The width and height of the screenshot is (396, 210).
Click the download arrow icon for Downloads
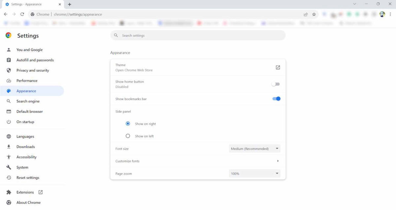tap(9, 147)
